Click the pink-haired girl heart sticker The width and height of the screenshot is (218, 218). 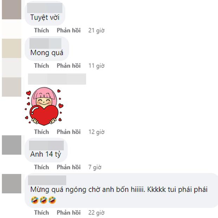44,106
